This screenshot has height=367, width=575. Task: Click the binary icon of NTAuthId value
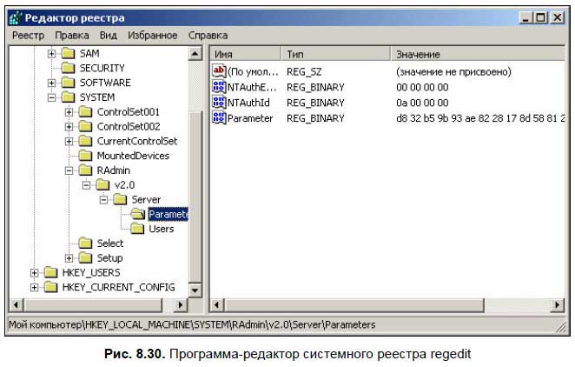click(219, 103)
